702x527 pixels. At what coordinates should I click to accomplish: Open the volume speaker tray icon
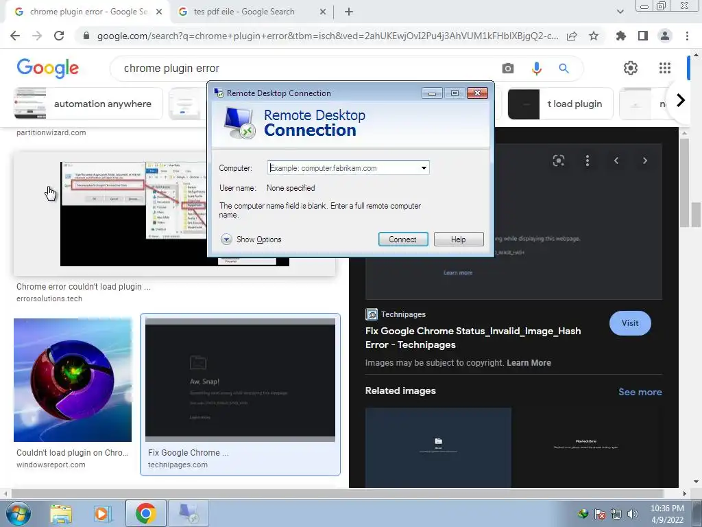tap(632, 514)
